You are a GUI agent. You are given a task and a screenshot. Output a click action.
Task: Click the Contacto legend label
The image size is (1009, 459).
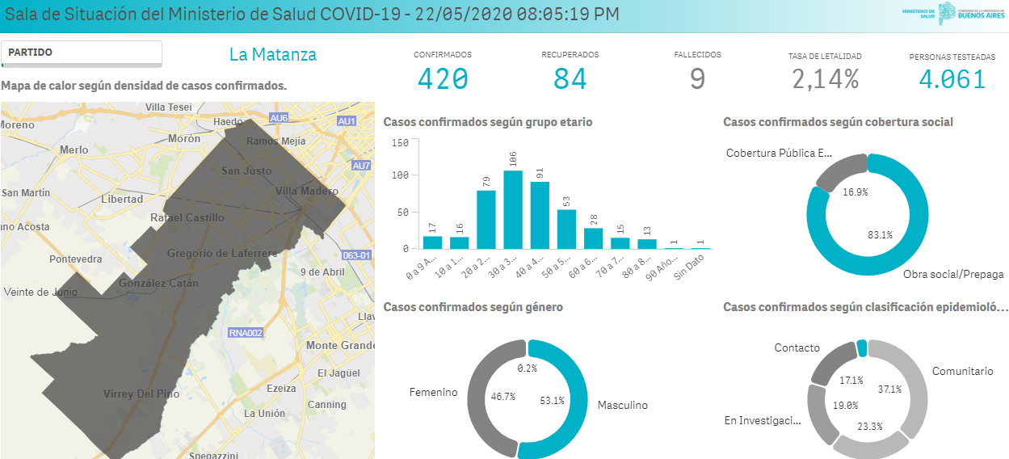(x=797, y=347)
